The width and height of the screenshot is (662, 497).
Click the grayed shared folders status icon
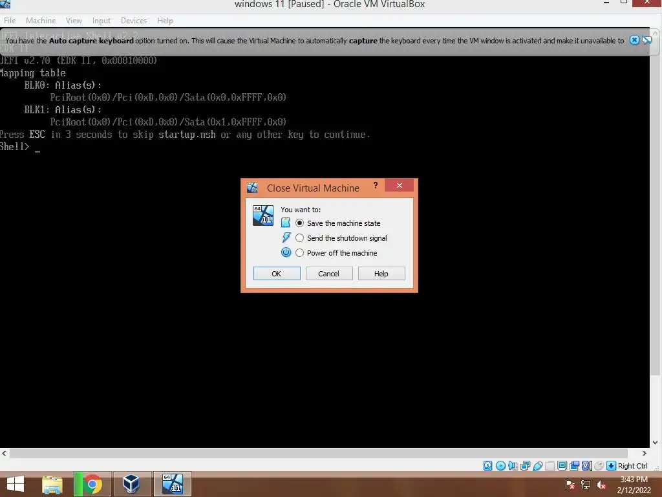tap(550, 466)
